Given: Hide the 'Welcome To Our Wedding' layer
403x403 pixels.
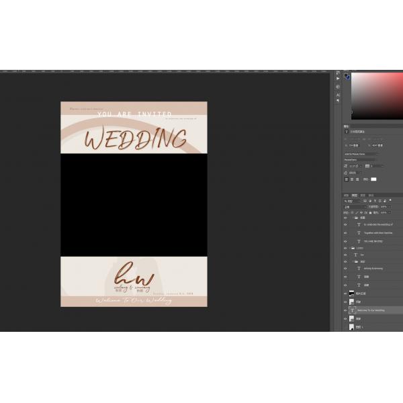Looking at the screenshot, I should (346, 310).
